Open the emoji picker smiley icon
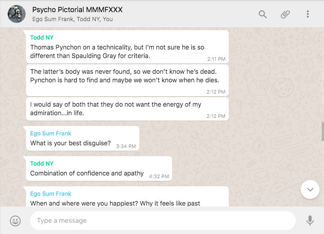 click(15, 220)
